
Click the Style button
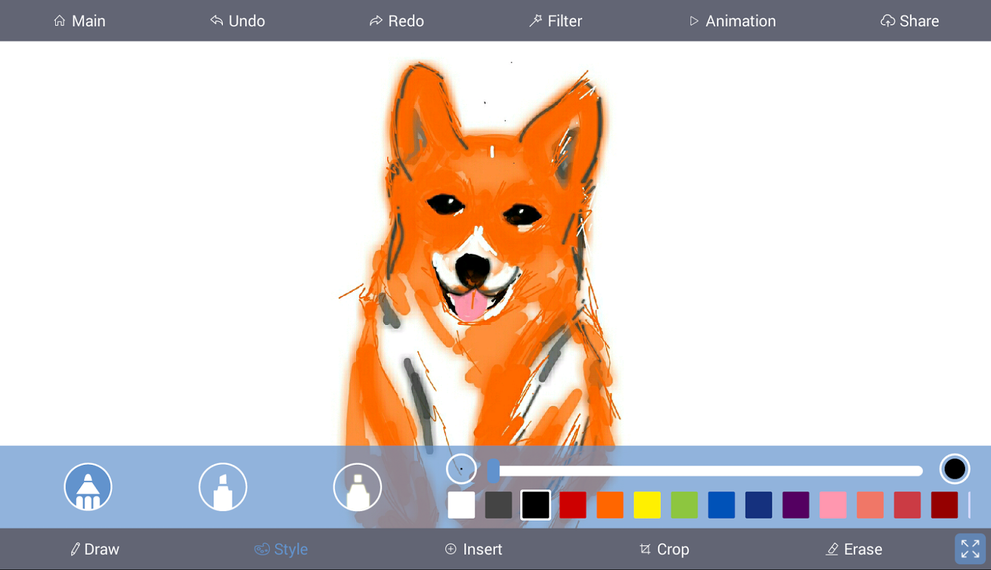tap(281, 549)
